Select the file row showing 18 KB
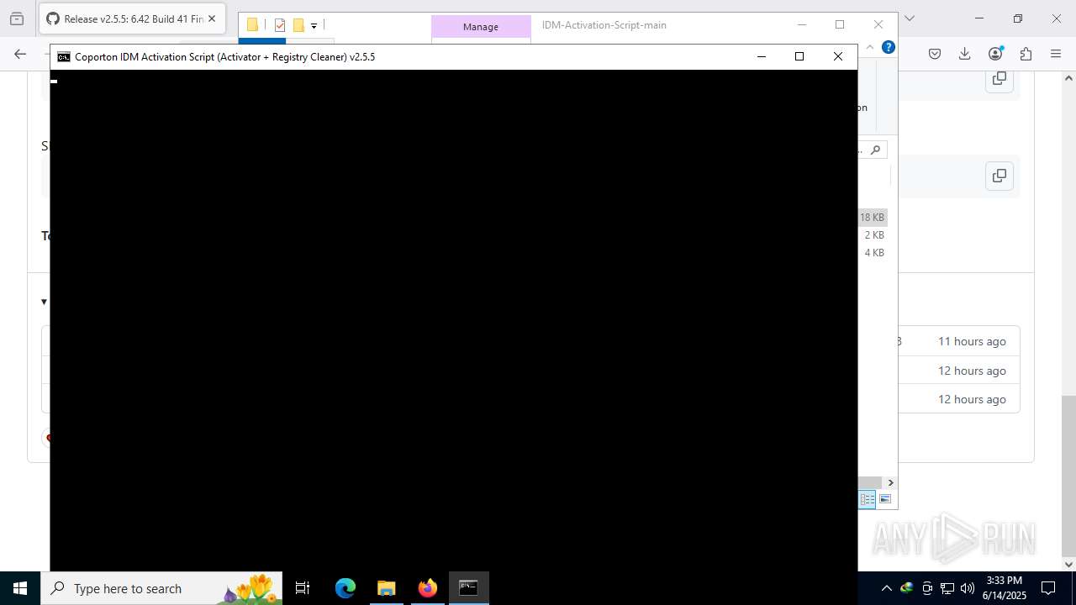Image resolution: width=1076 pixels, height=605 pixels. pos(872,217)
